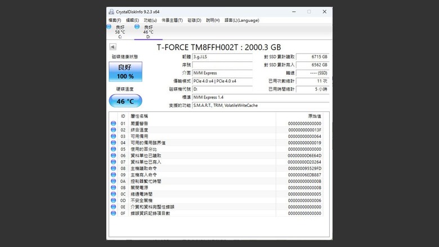Click the 磁碟健康狀態 health status label
Screen dimensions: 439x247
(x=125, y=57)
